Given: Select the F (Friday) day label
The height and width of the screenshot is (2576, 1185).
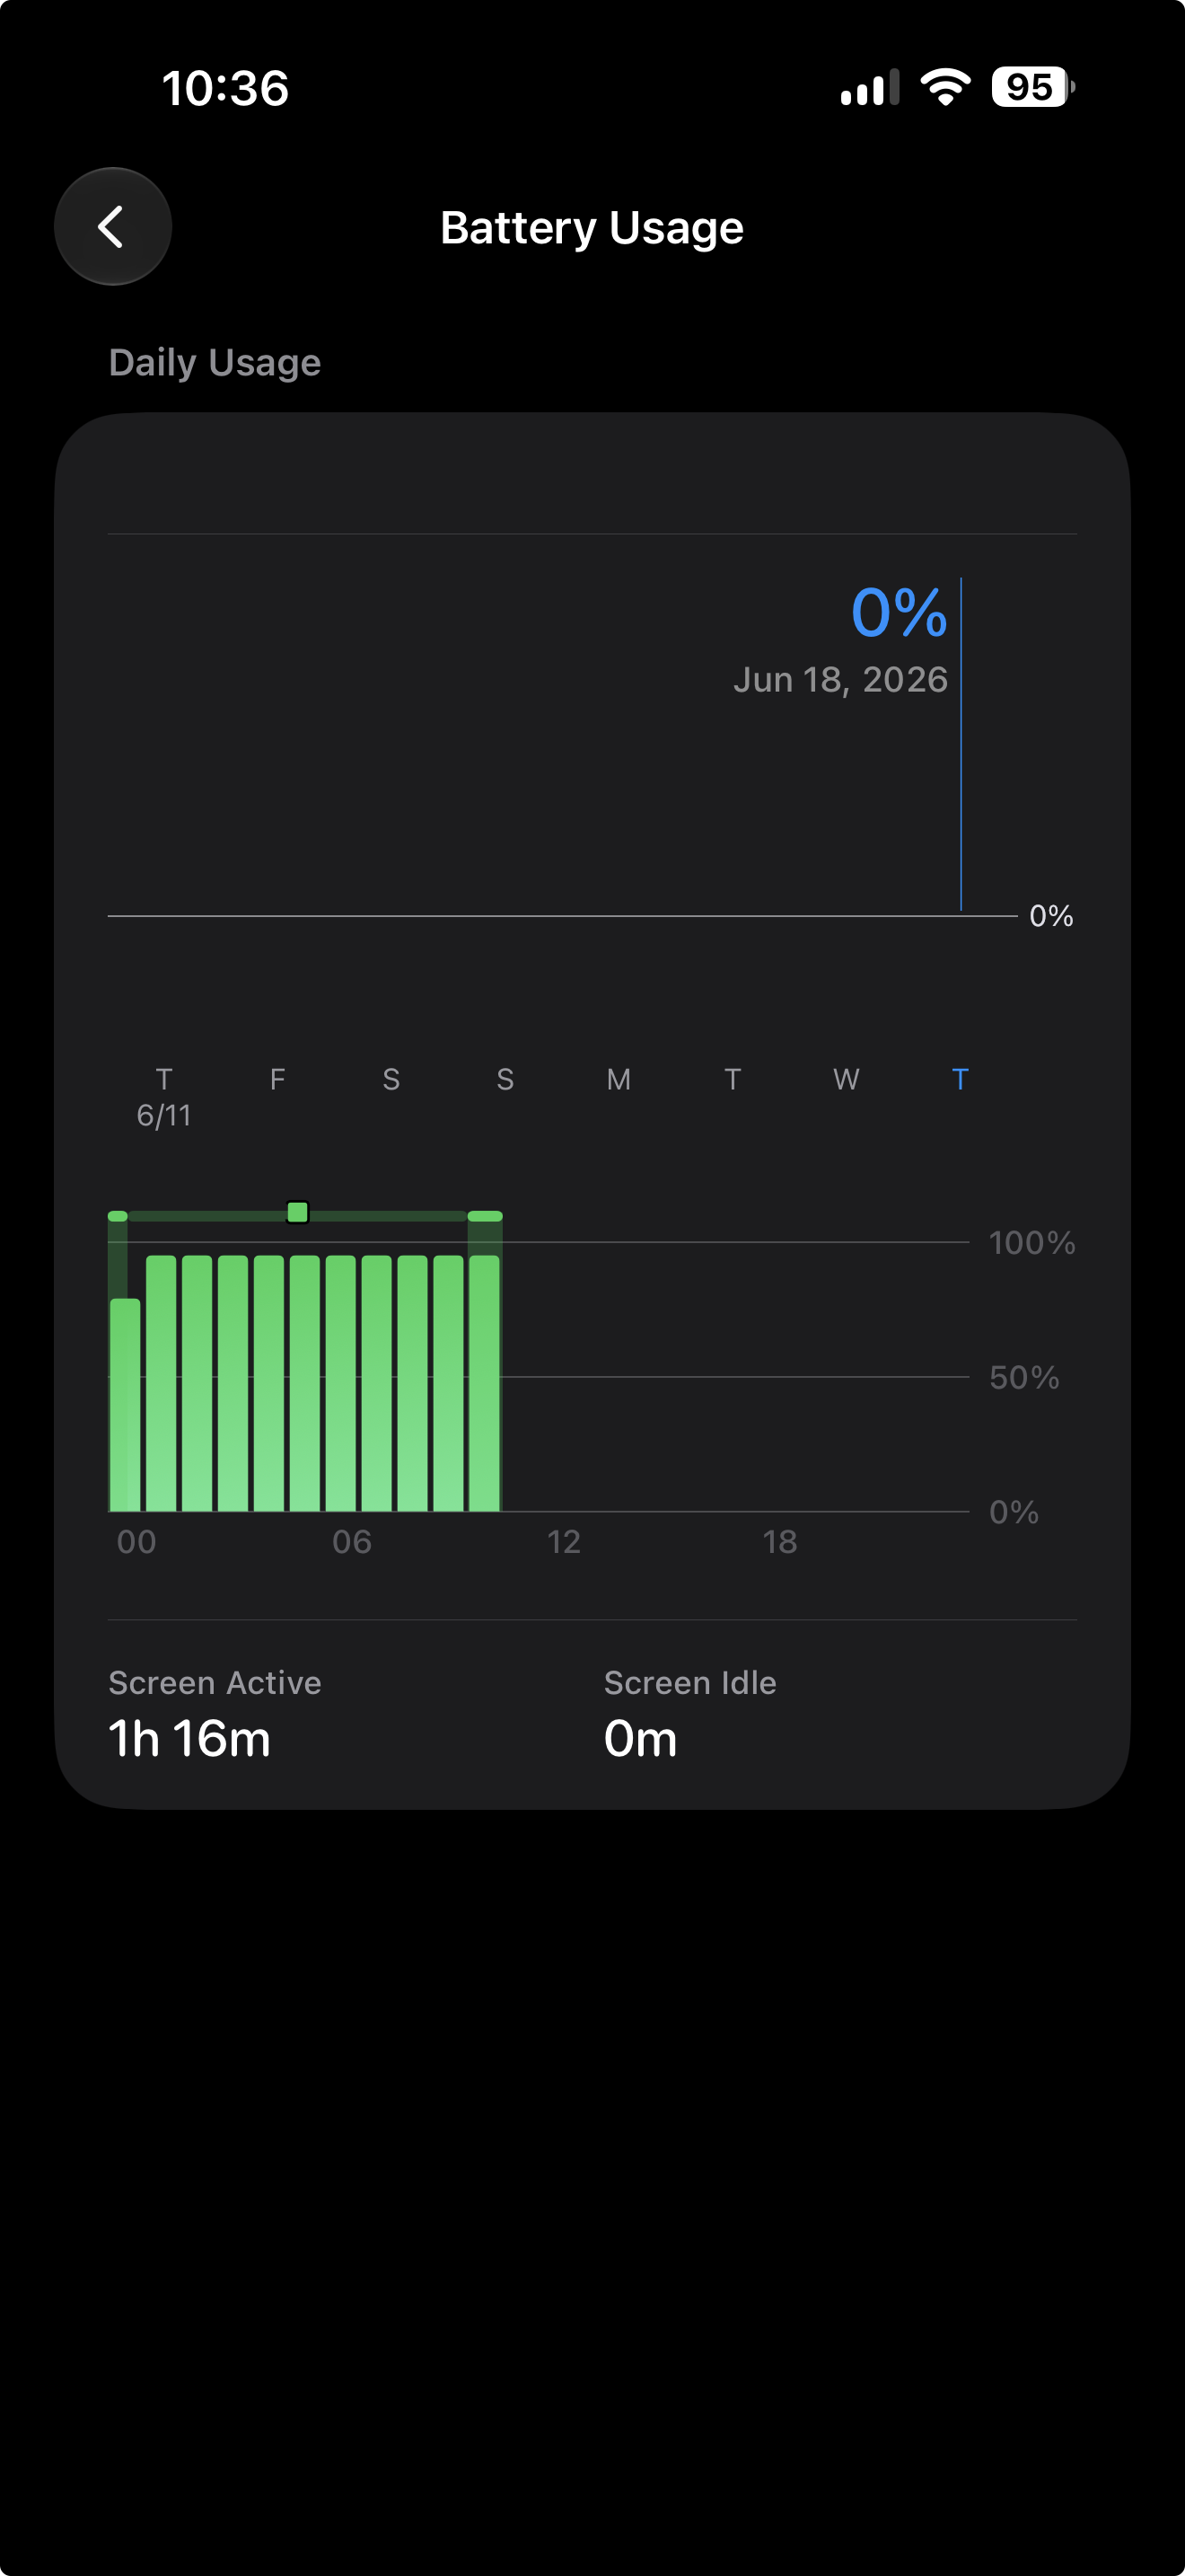Looking at the screenshot, I should [277, 1079].
